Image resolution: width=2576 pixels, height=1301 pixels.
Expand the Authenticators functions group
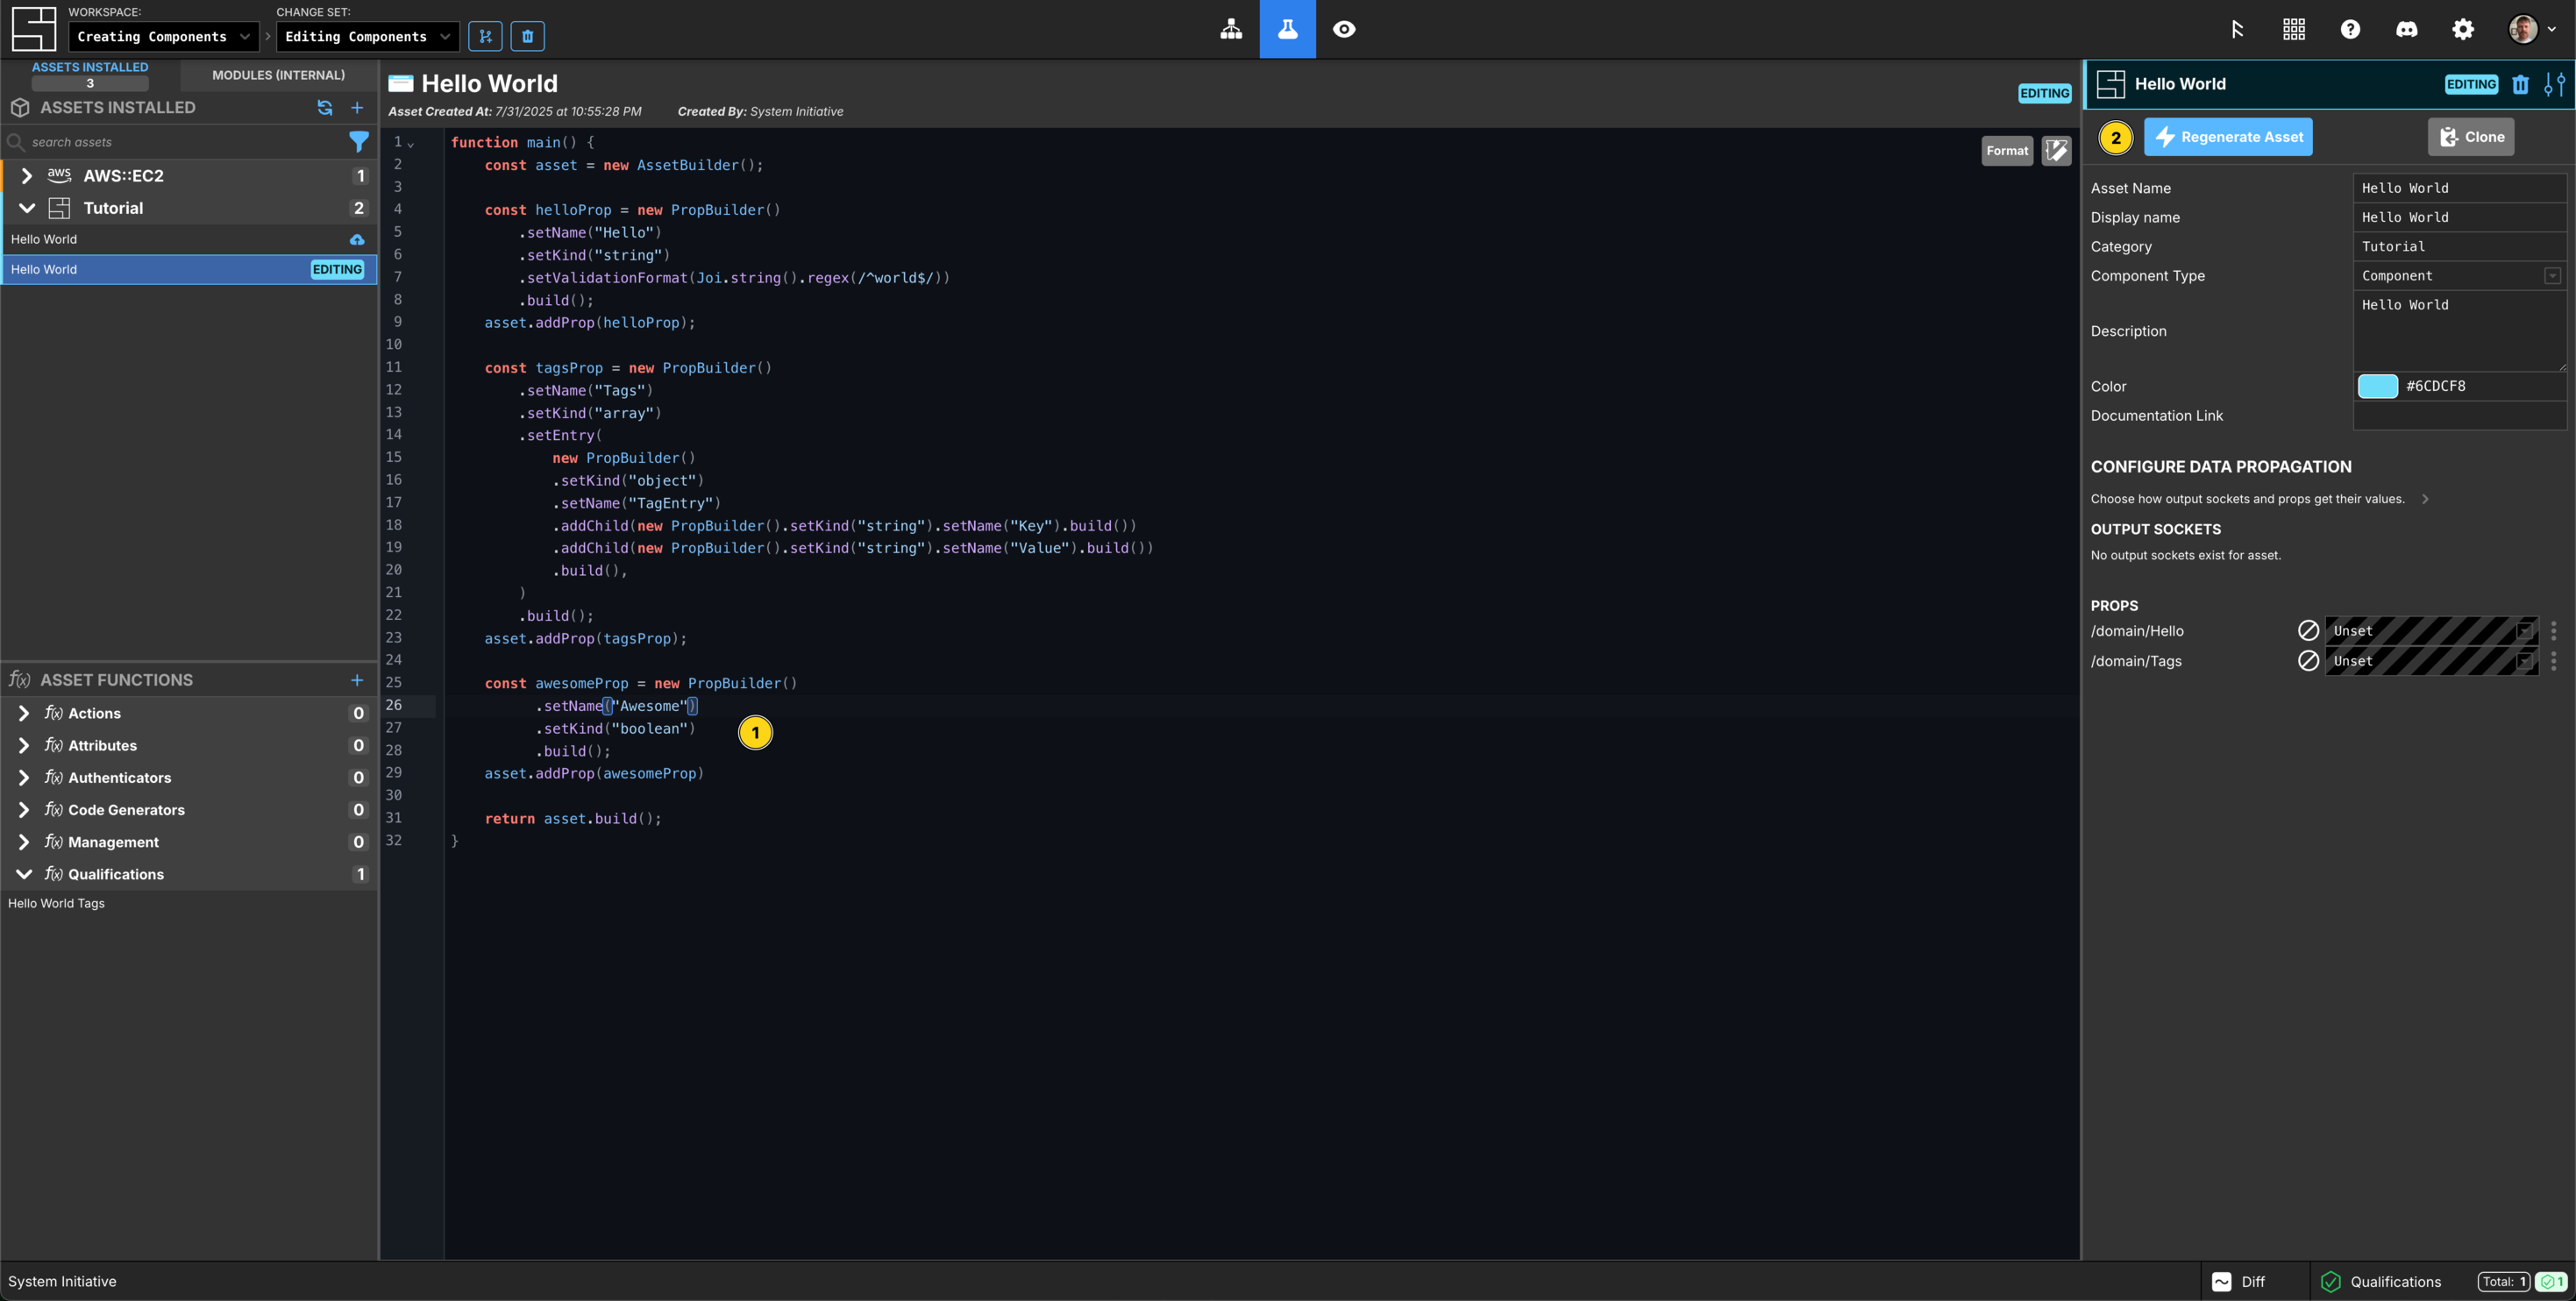(24, 777)
